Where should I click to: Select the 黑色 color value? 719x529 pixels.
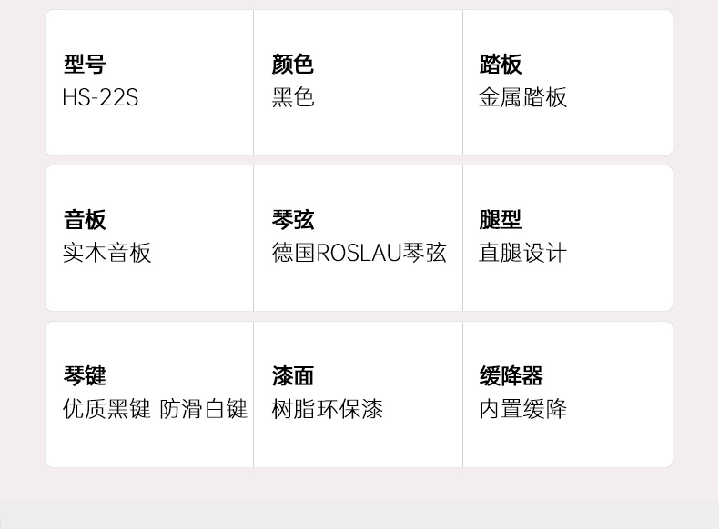(292, 97)
